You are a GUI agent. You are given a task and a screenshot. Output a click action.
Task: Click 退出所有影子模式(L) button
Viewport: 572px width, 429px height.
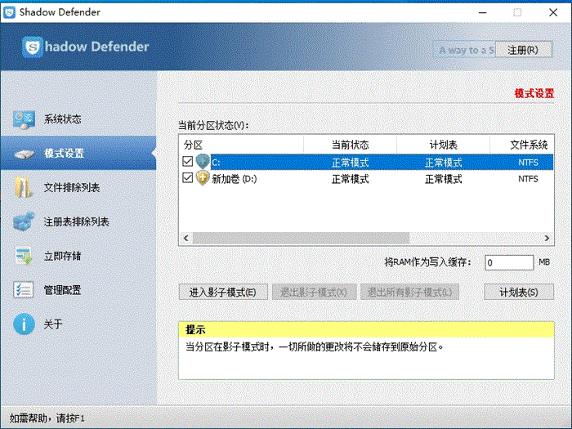tap(409, 293)
